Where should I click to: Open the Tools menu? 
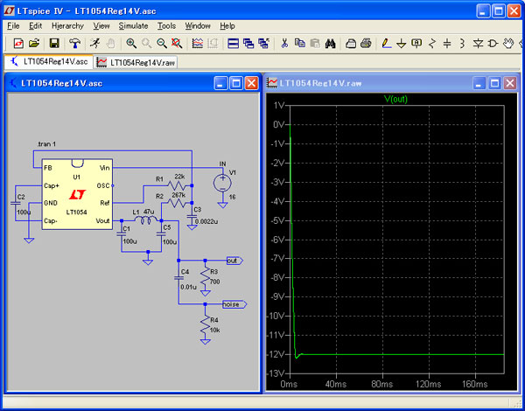(166, 25)
